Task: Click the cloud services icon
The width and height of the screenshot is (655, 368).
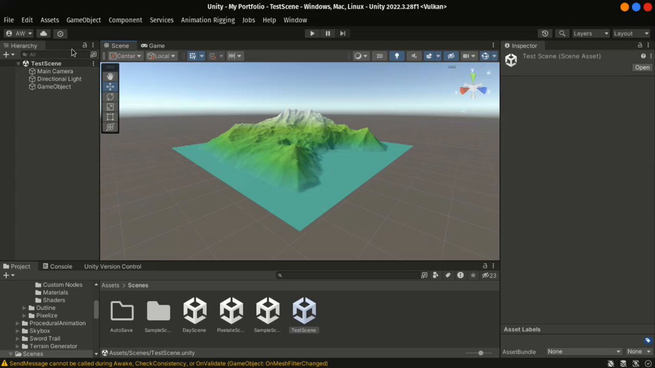Action: coord(44,33)
